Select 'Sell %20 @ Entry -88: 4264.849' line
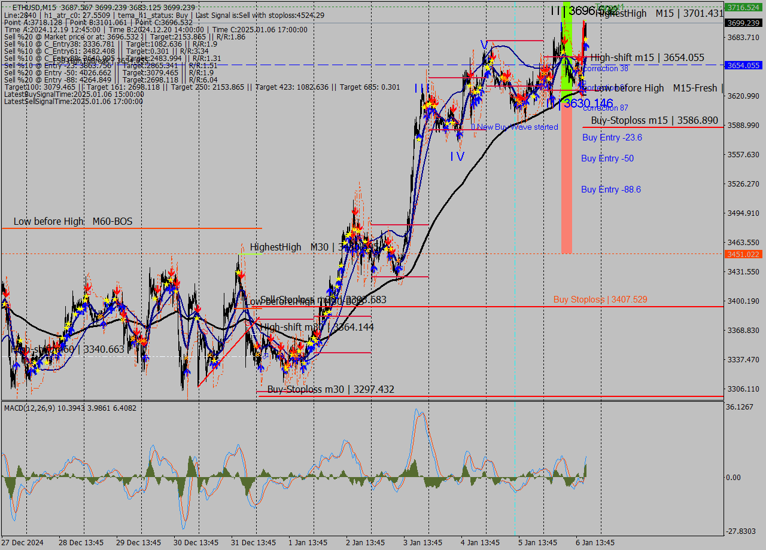The height and width of the screenshot is (550, 766). coord(110,80)
